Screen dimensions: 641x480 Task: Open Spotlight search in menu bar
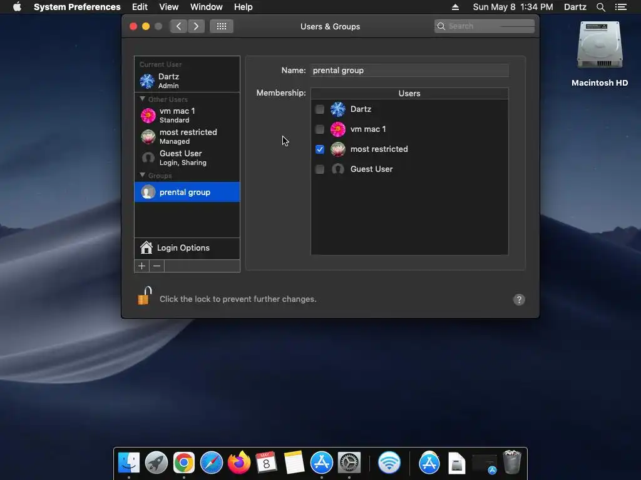(600, 7)
